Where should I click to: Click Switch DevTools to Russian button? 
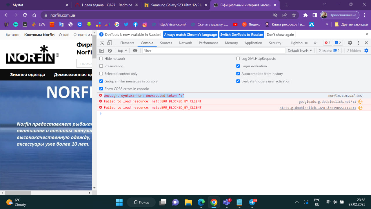241,35
